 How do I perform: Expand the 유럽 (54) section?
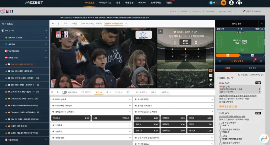[x=46, y=44]
